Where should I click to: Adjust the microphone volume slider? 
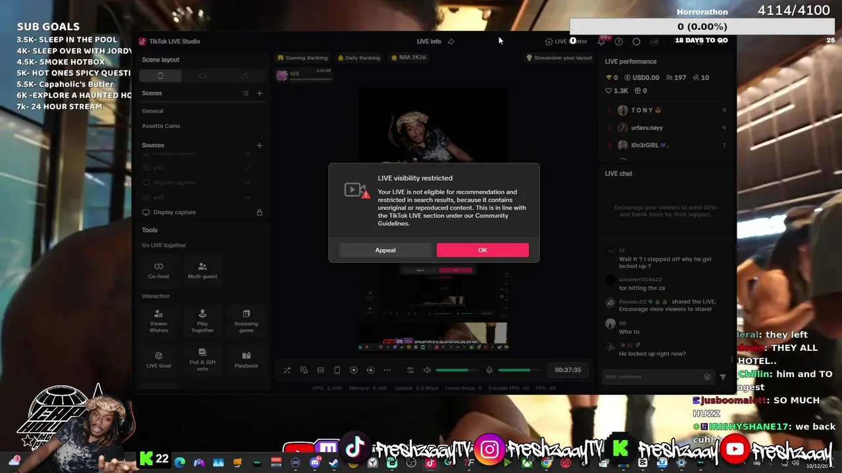[x=519, y=370]
